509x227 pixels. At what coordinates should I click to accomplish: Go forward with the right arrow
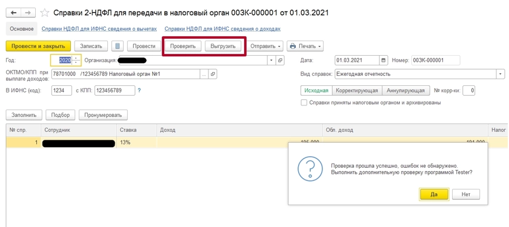(28, 13)
